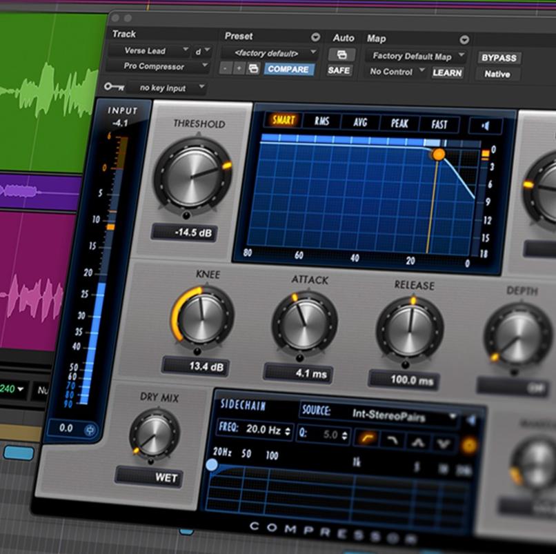Toggle the orange sidechain filter enable button

(x=469, y=446)
